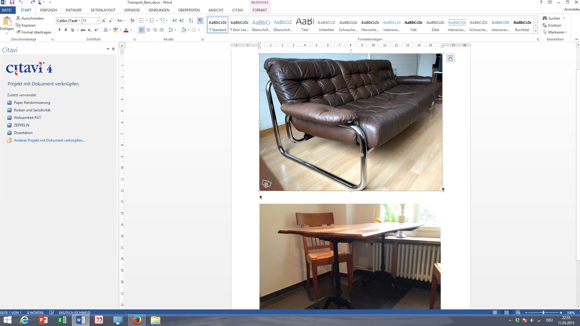Toggle bold formatting (F)

coord(60,30)
